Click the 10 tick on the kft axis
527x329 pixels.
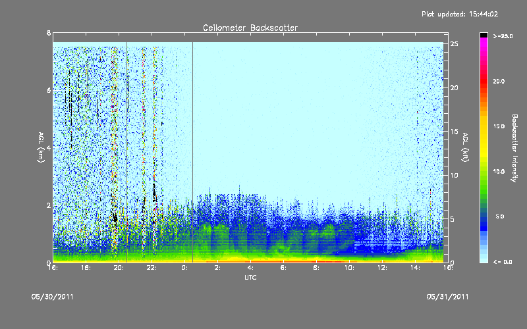click(454, 175)
